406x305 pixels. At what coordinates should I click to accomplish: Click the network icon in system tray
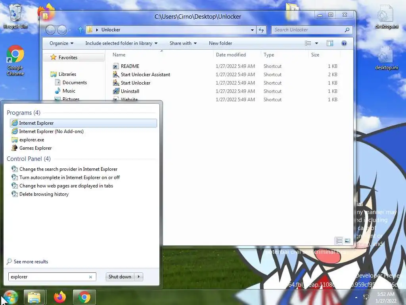tap(366, 297)
